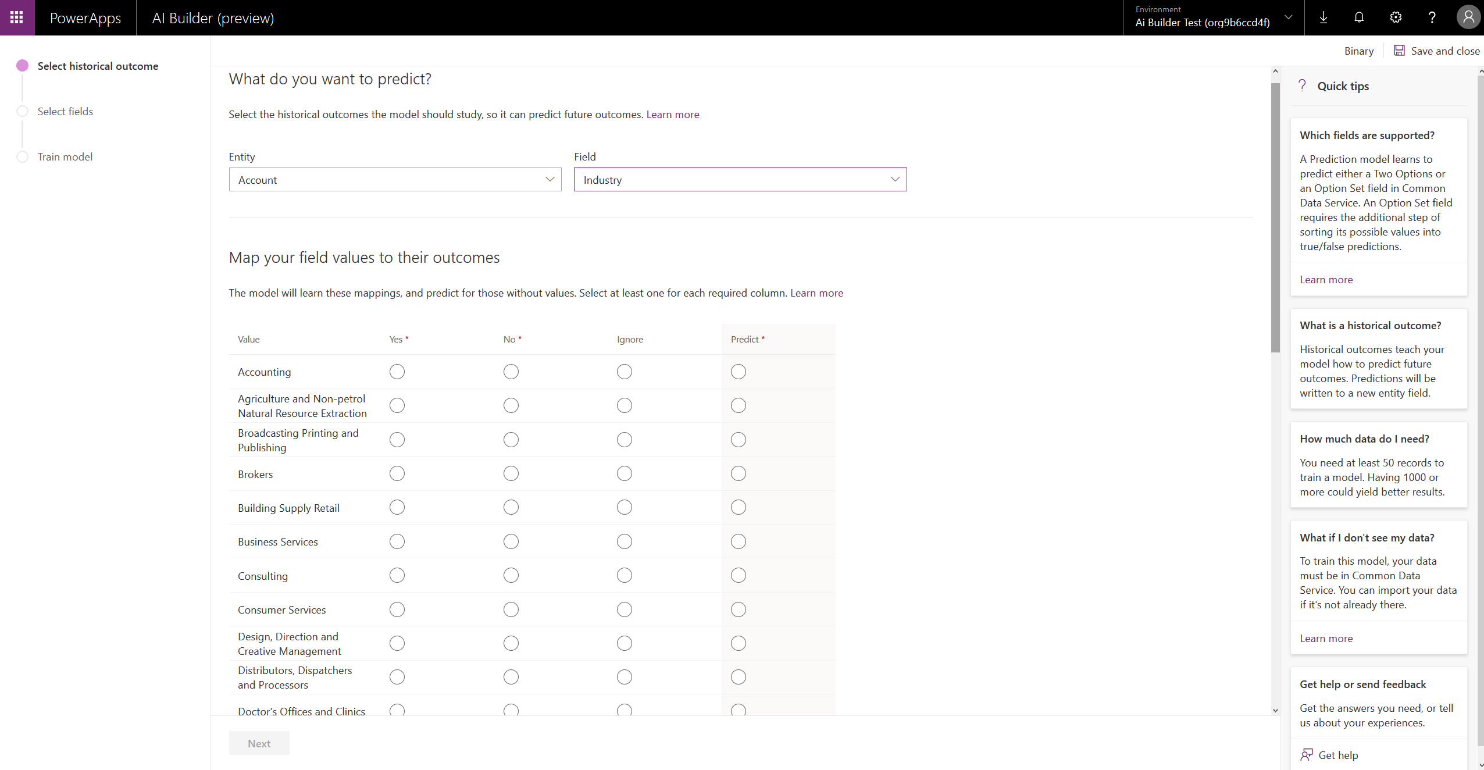
Task: Open Learn more under Which fields are supported
Action: pos(1326,279)
